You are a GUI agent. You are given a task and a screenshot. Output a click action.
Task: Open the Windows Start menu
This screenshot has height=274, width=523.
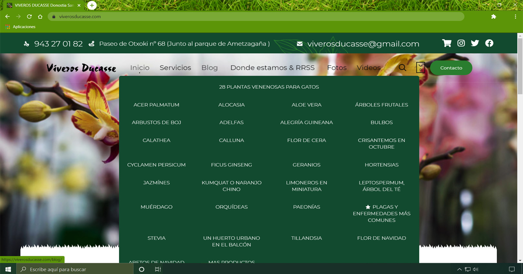click(x=8, y=269)
